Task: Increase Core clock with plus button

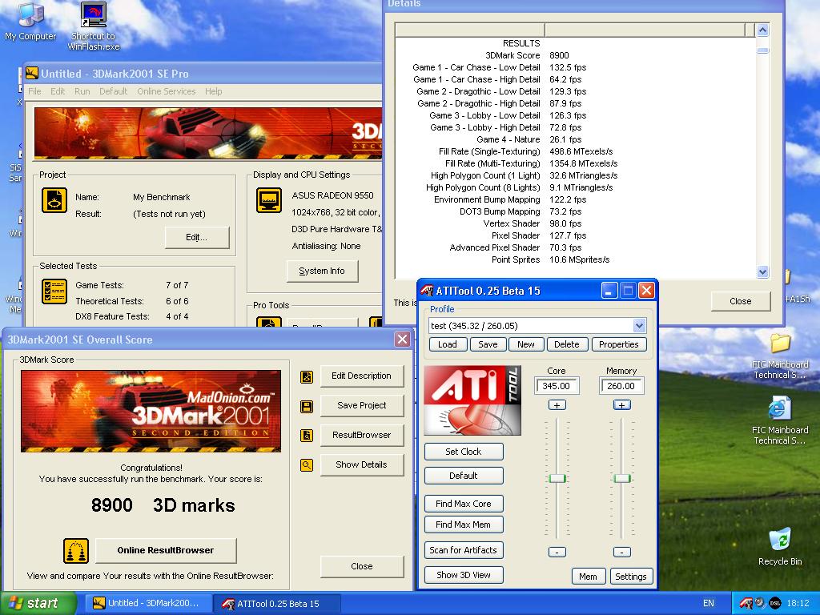Action: tap(557, 404)
